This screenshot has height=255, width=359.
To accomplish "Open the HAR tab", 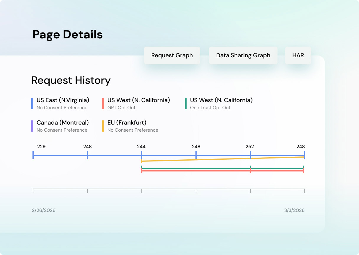I will [x=298, y=55].
